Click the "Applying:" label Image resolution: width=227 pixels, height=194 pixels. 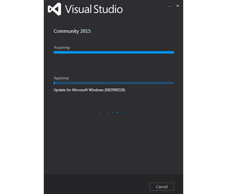pyautogui.click(x=61, y=78)
